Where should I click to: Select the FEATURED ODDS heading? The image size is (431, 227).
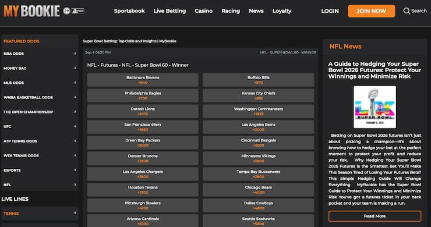coord(22,41)
